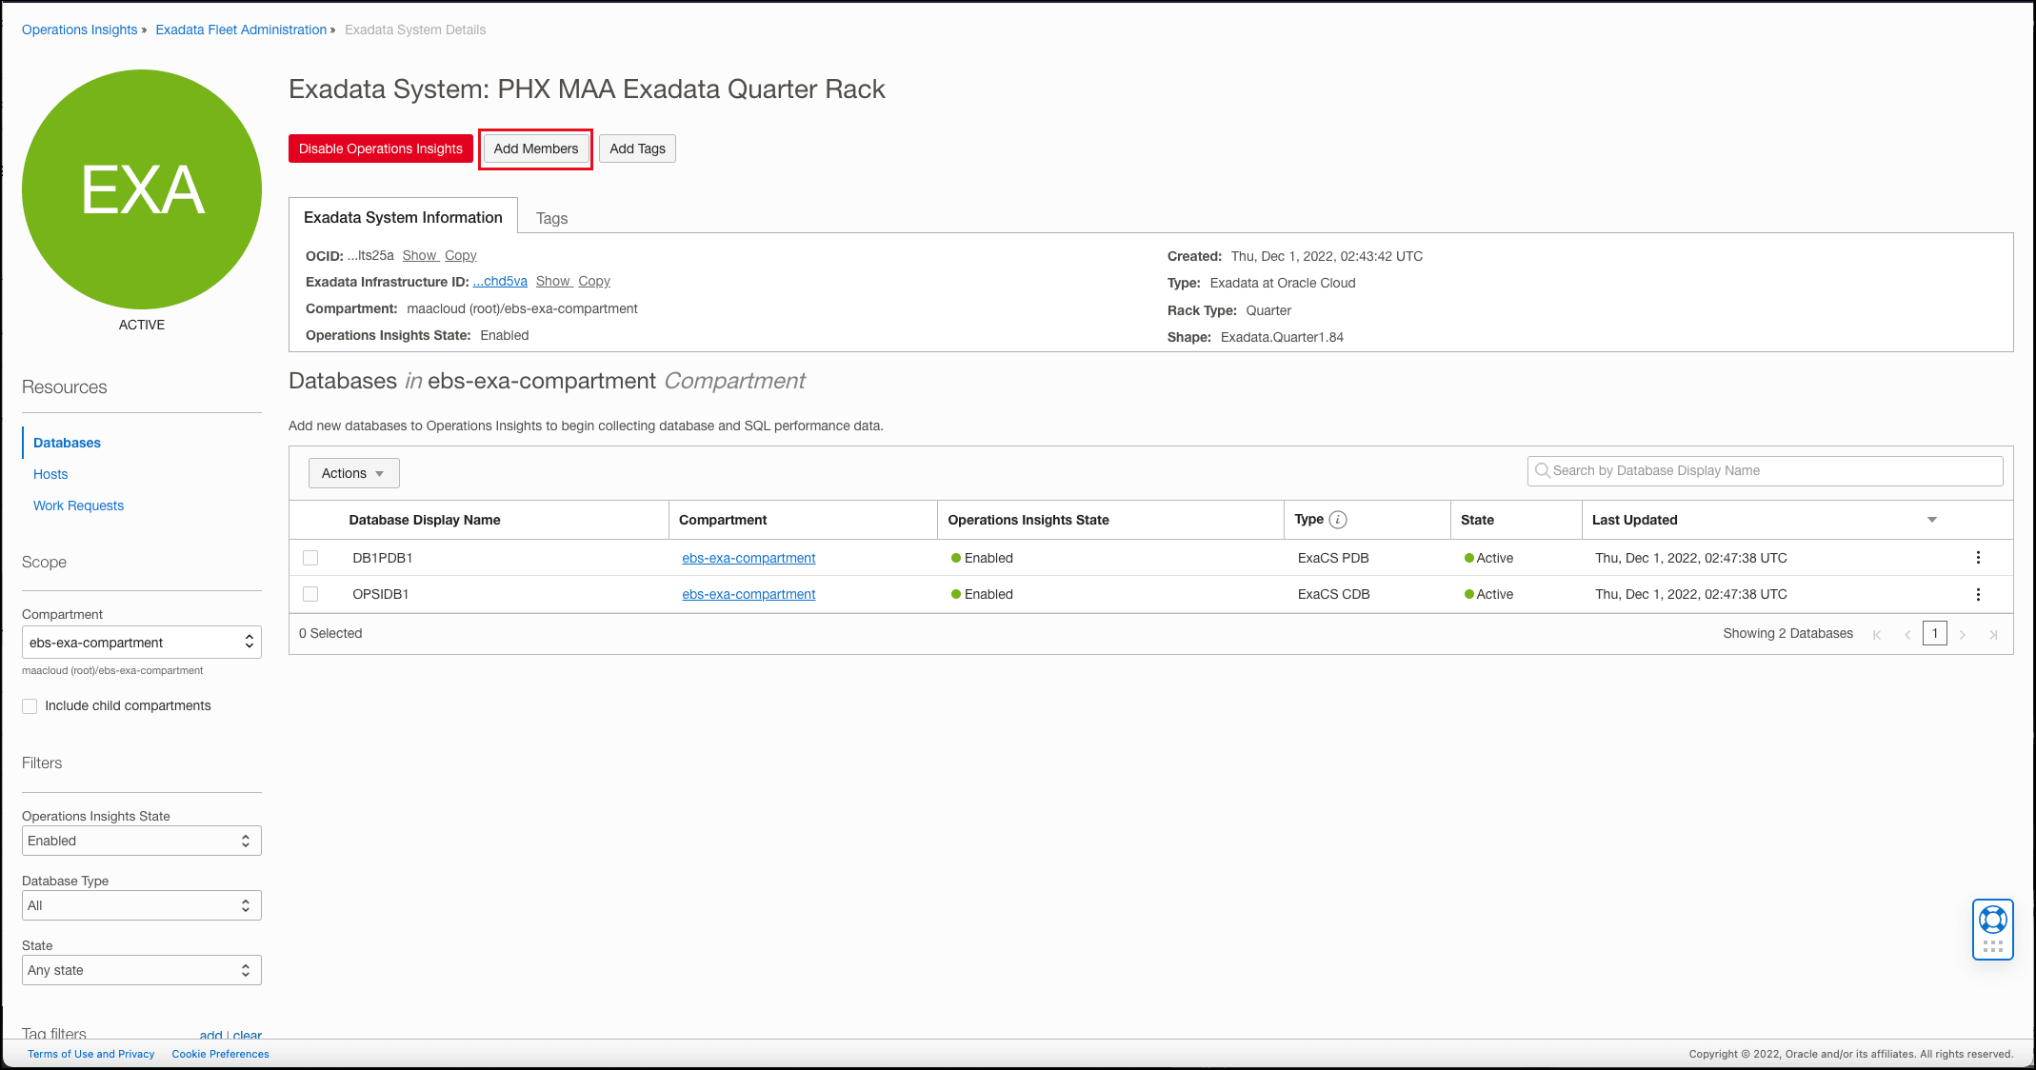Jump to last page using pagination icon
This screenshot has height=1070, width=2036.
1993,634
